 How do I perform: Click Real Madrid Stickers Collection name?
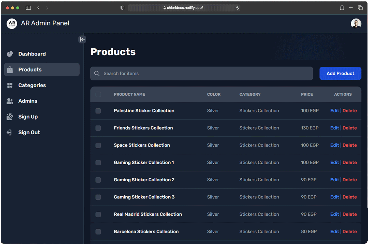pos(148,214)
